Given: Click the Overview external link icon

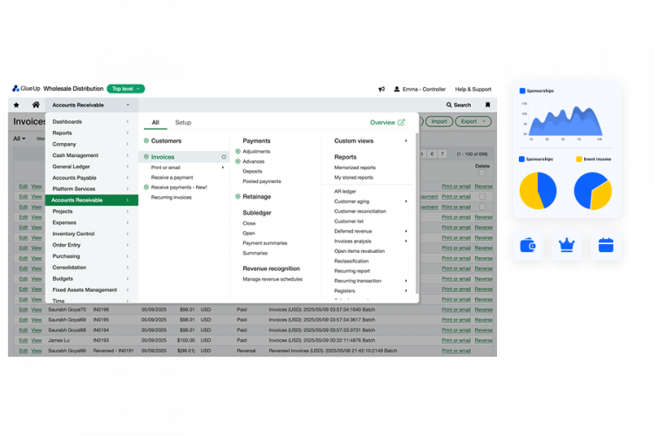Looking at the screenshot, I should (401, 122).
